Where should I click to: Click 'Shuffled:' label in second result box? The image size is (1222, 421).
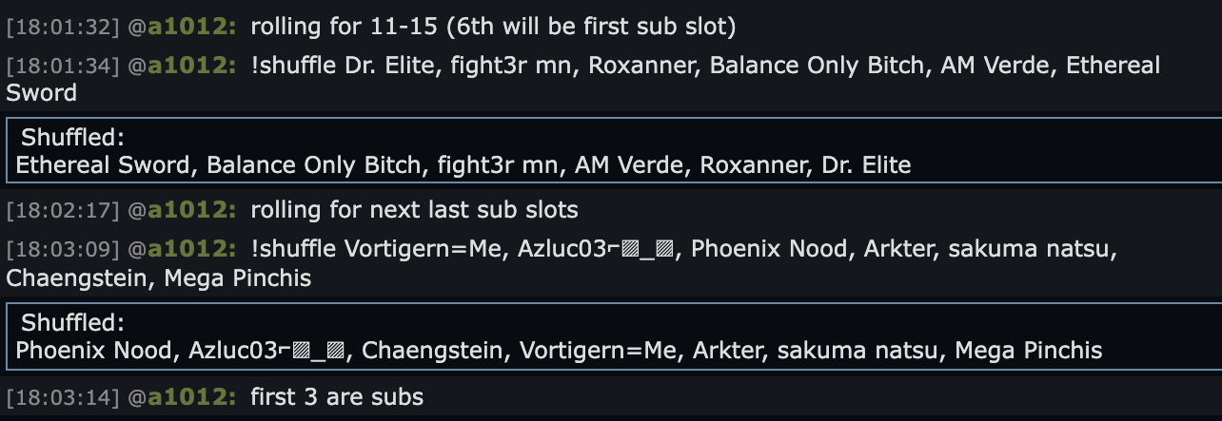point(73,322)
